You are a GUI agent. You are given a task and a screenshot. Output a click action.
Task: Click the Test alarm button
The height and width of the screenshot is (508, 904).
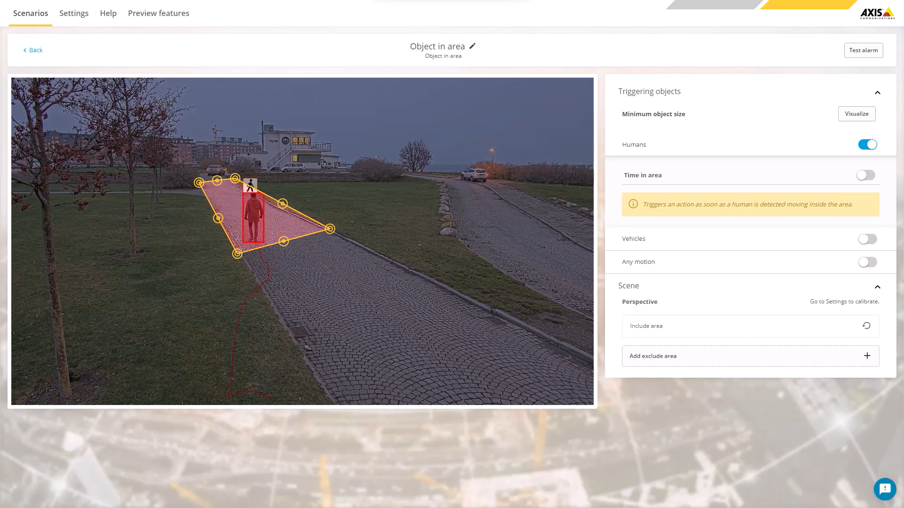(x=864, y=50)
